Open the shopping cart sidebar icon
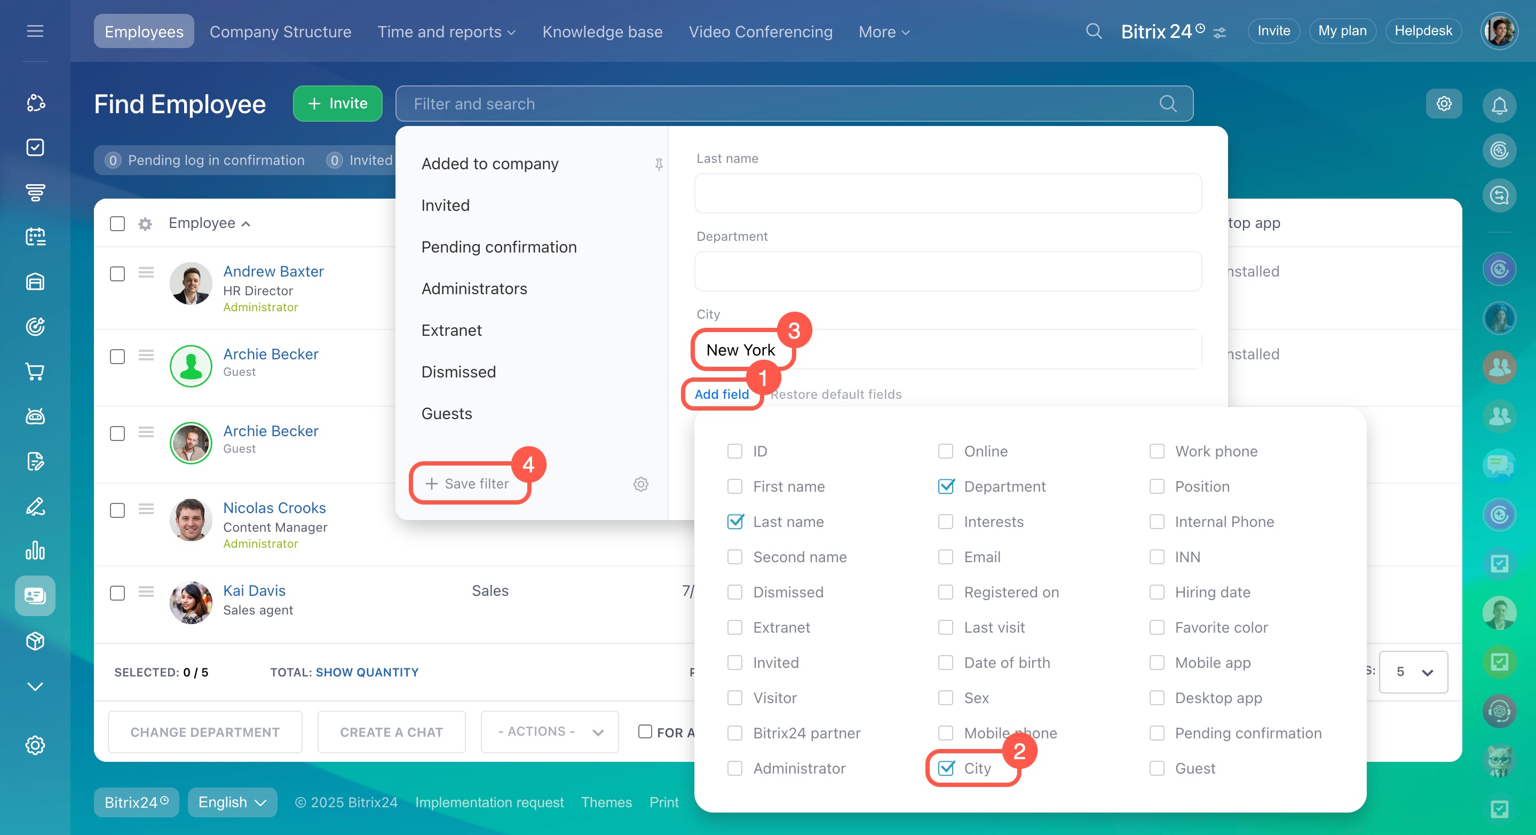1536x835 pixels. pos(35,372)
